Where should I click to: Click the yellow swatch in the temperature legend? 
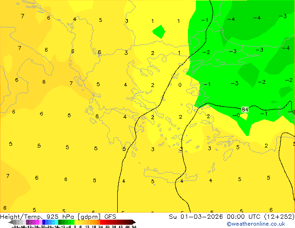tap(76, 222)
